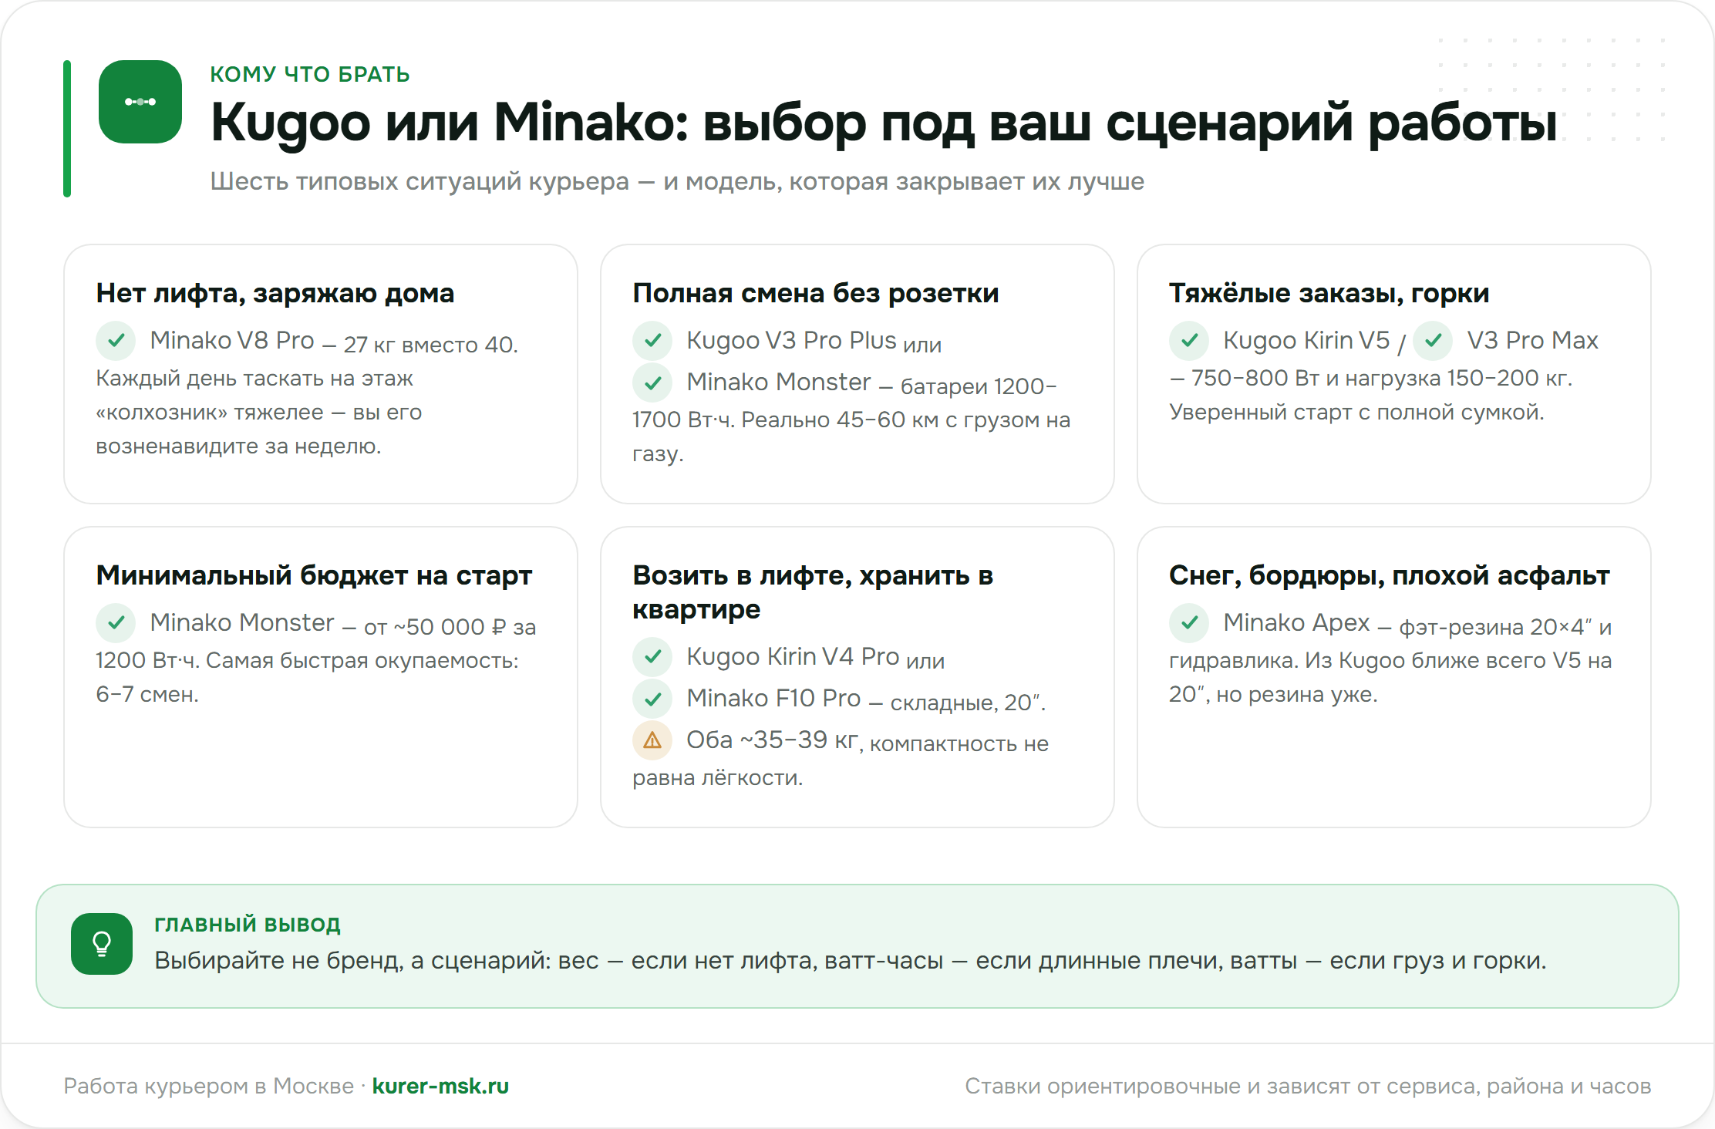The image size is (1715, 1129).
Task: Click the subtitle Шесть типовых ситуаций курьера
Action: pos(677,181)
